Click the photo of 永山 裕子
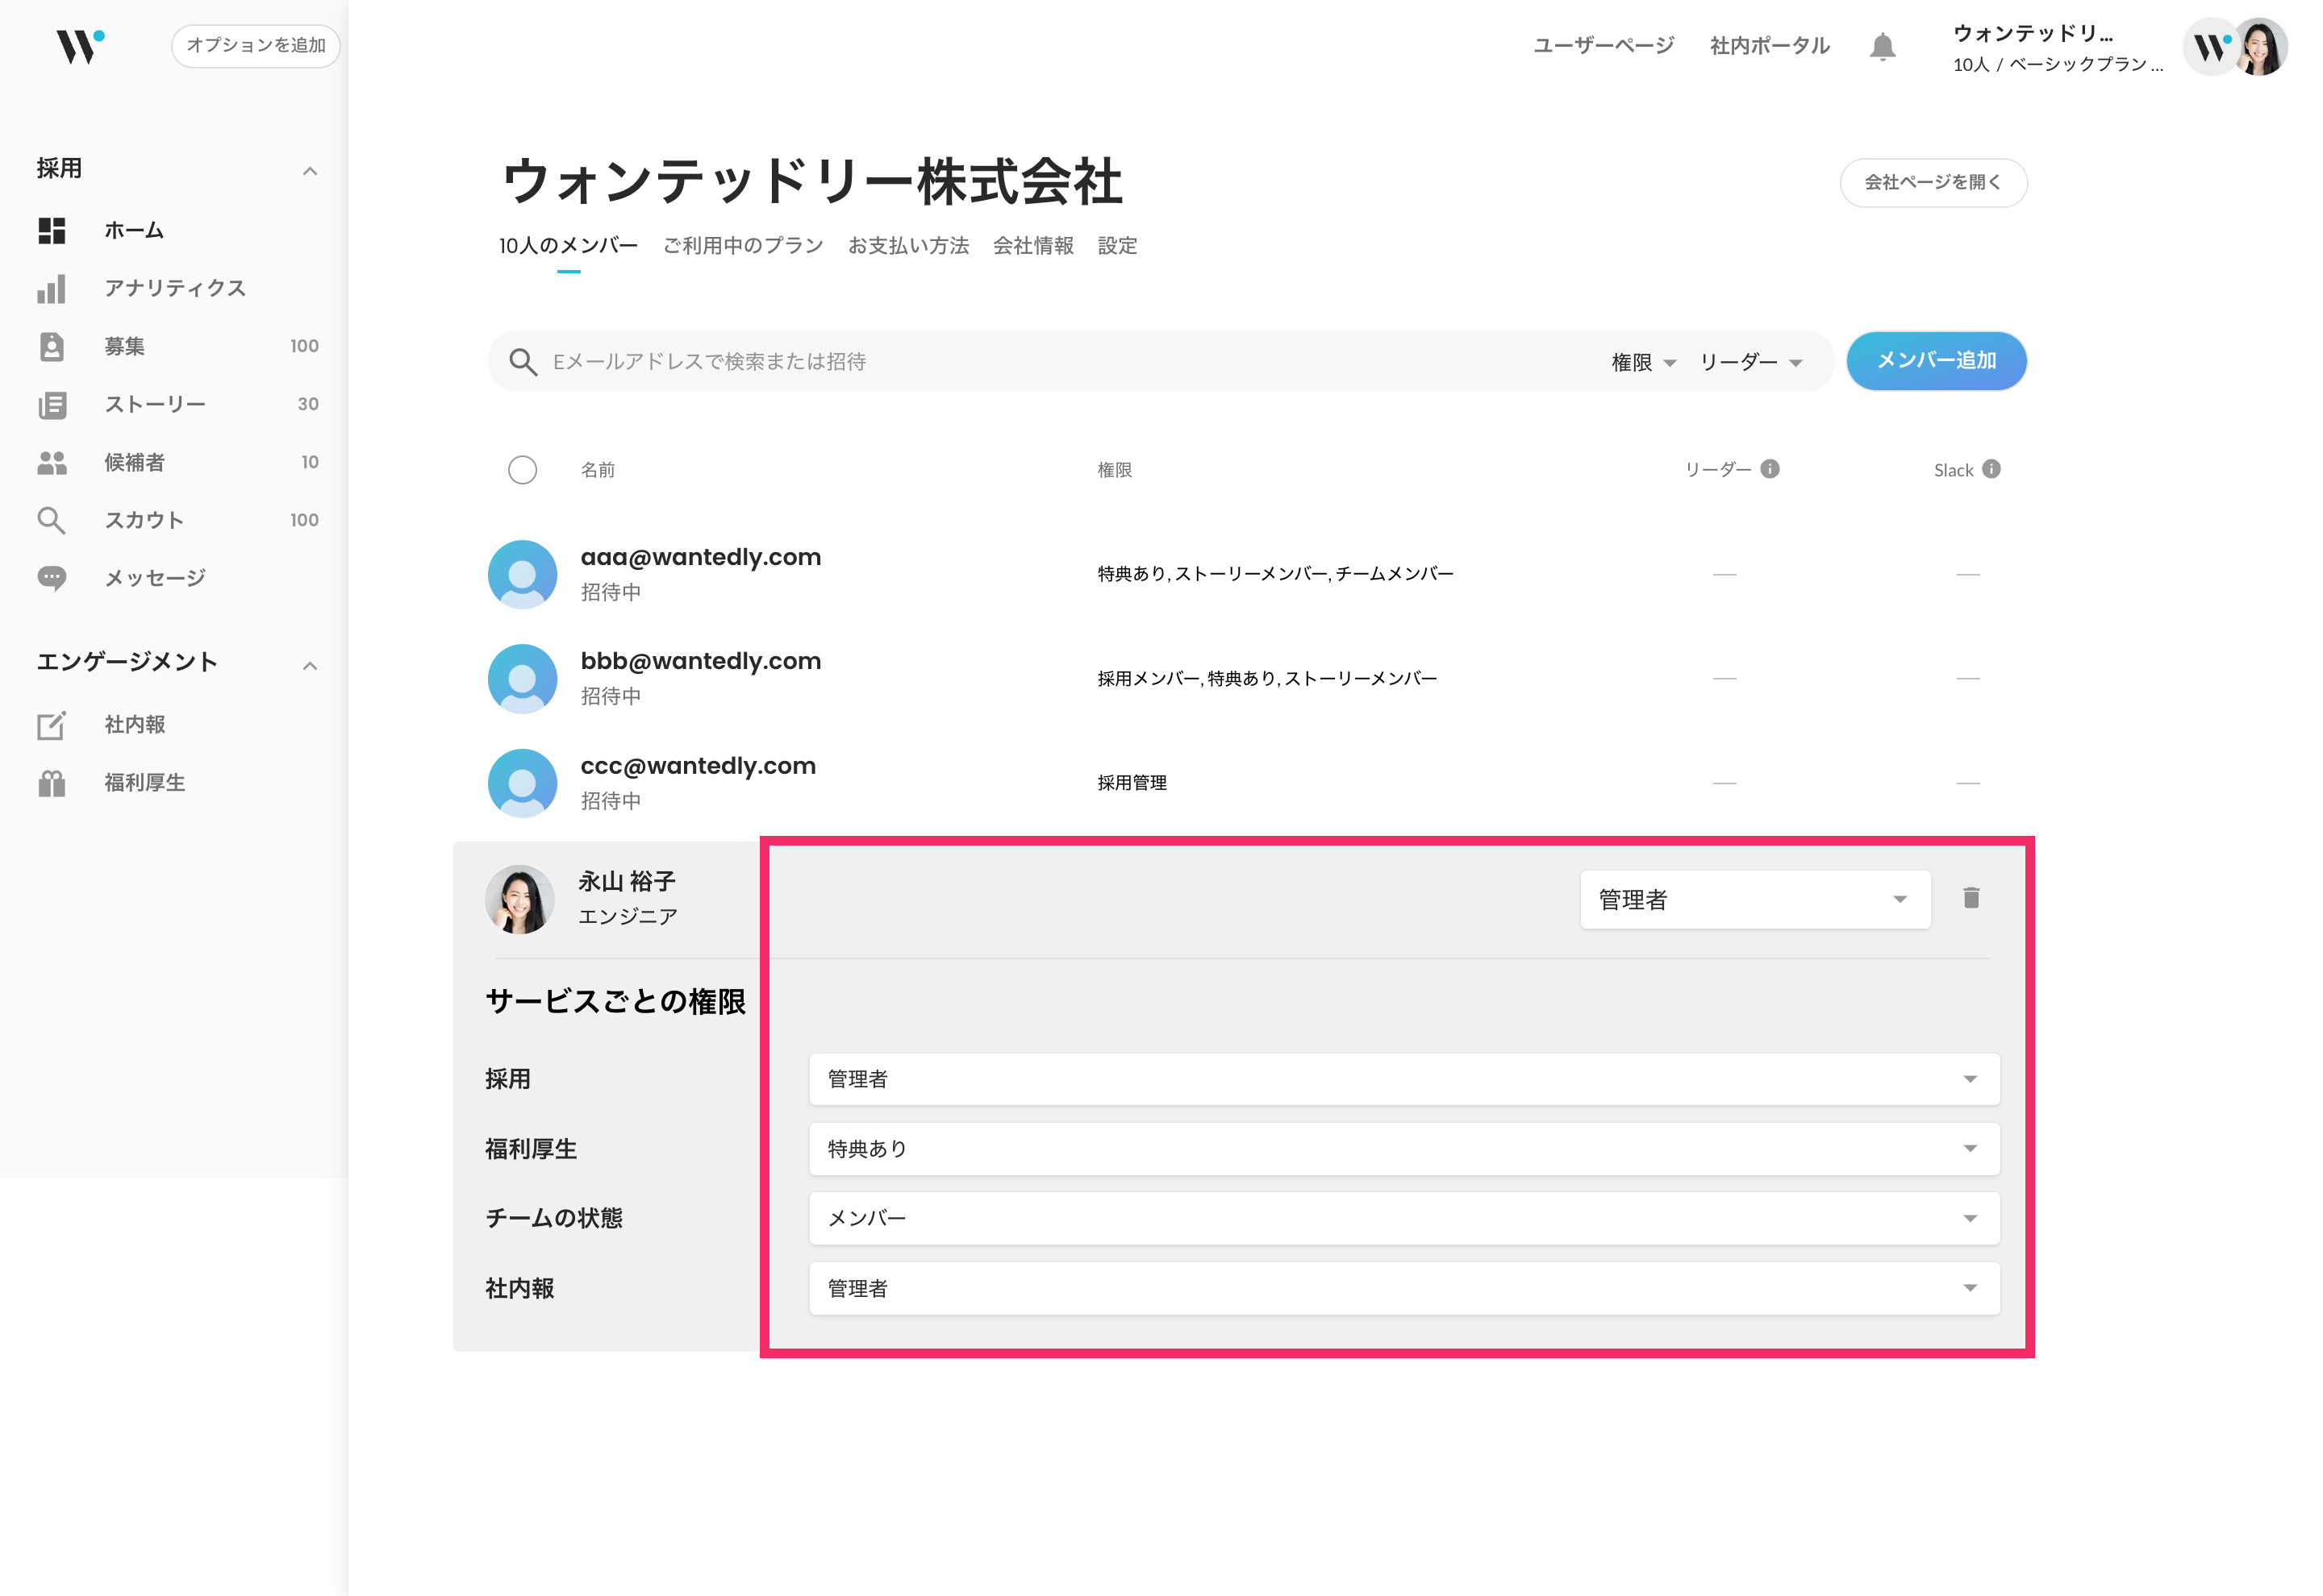2323x1596 pixels. pyautogui.click(x=519, y=900)
